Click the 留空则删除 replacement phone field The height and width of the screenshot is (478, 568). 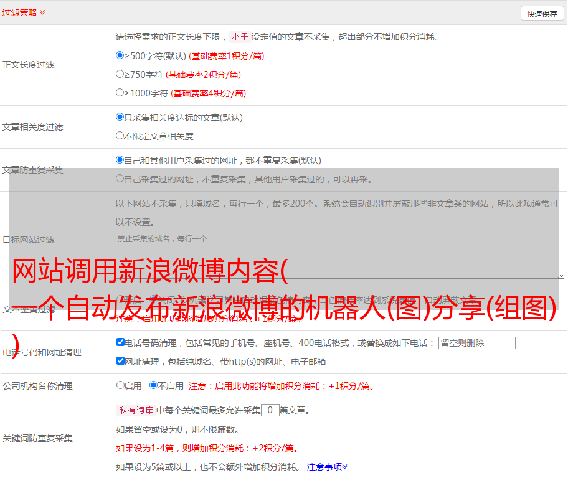[x=476, y=343]
